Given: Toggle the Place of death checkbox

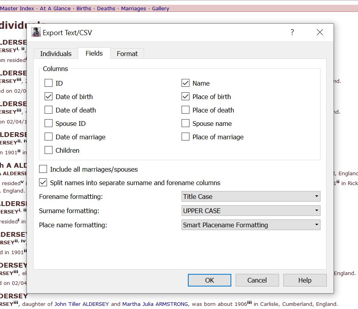Looking at the screenshot, I should 186,110.
